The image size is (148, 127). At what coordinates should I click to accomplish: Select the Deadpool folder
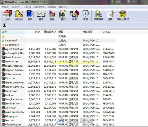59,41
